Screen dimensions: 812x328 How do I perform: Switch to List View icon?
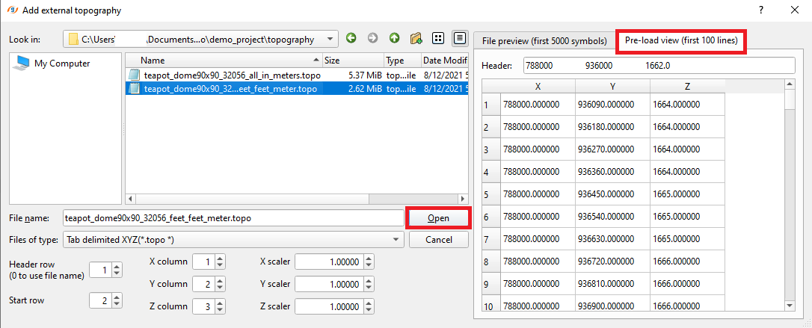(438, 38)
